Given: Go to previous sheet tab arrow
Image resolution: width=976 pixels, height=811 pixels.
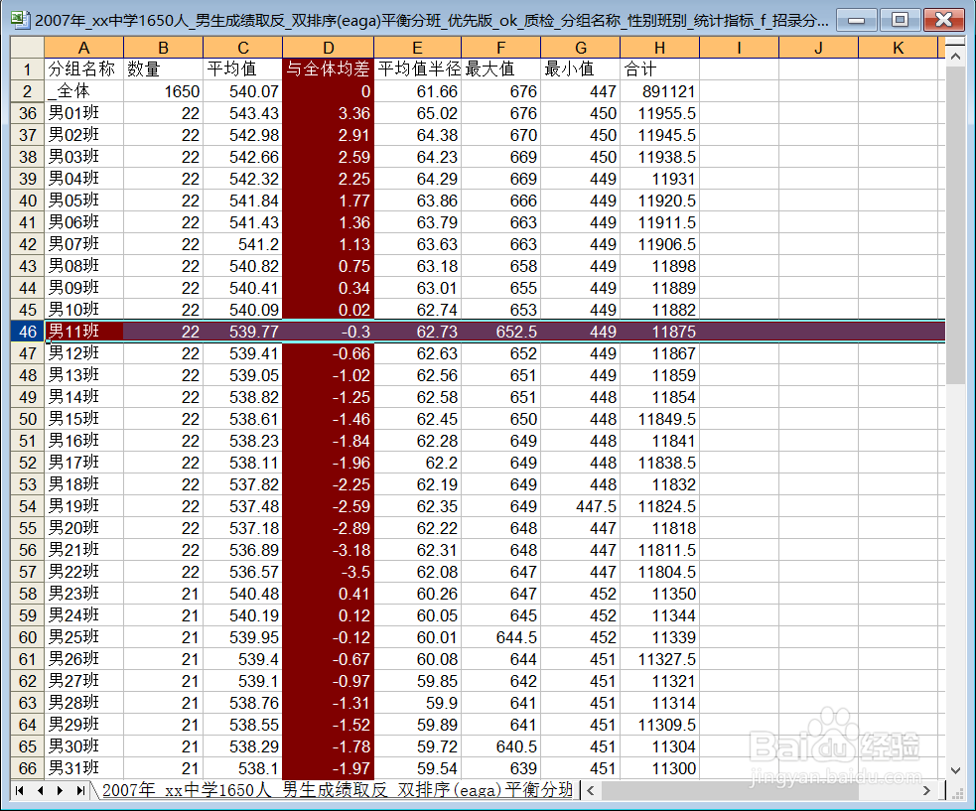Looking at the screenshot, I should (40, 790).
